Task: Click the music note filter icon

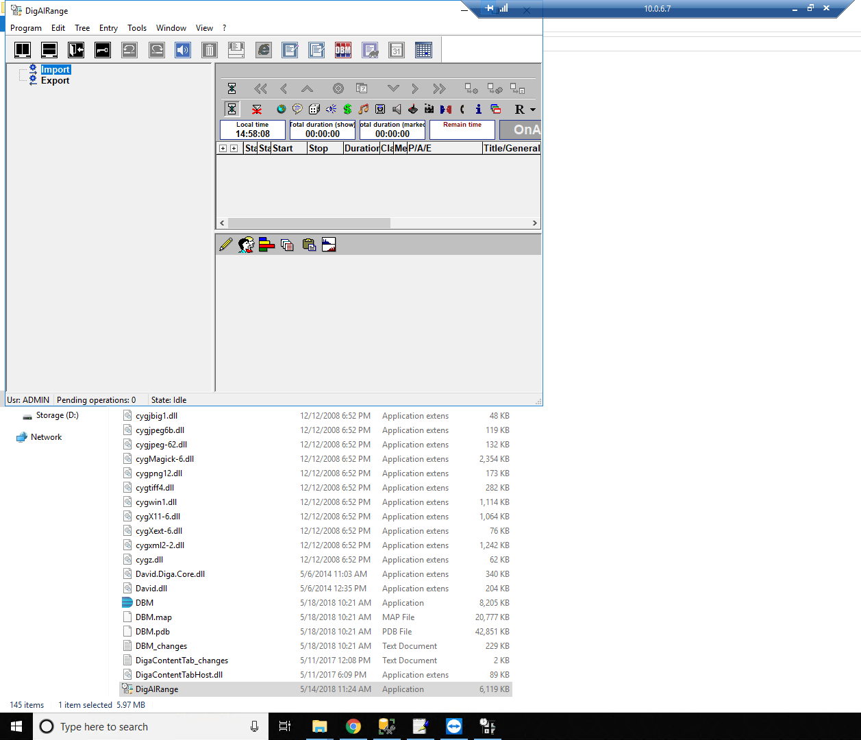Action: coord(364,109)
